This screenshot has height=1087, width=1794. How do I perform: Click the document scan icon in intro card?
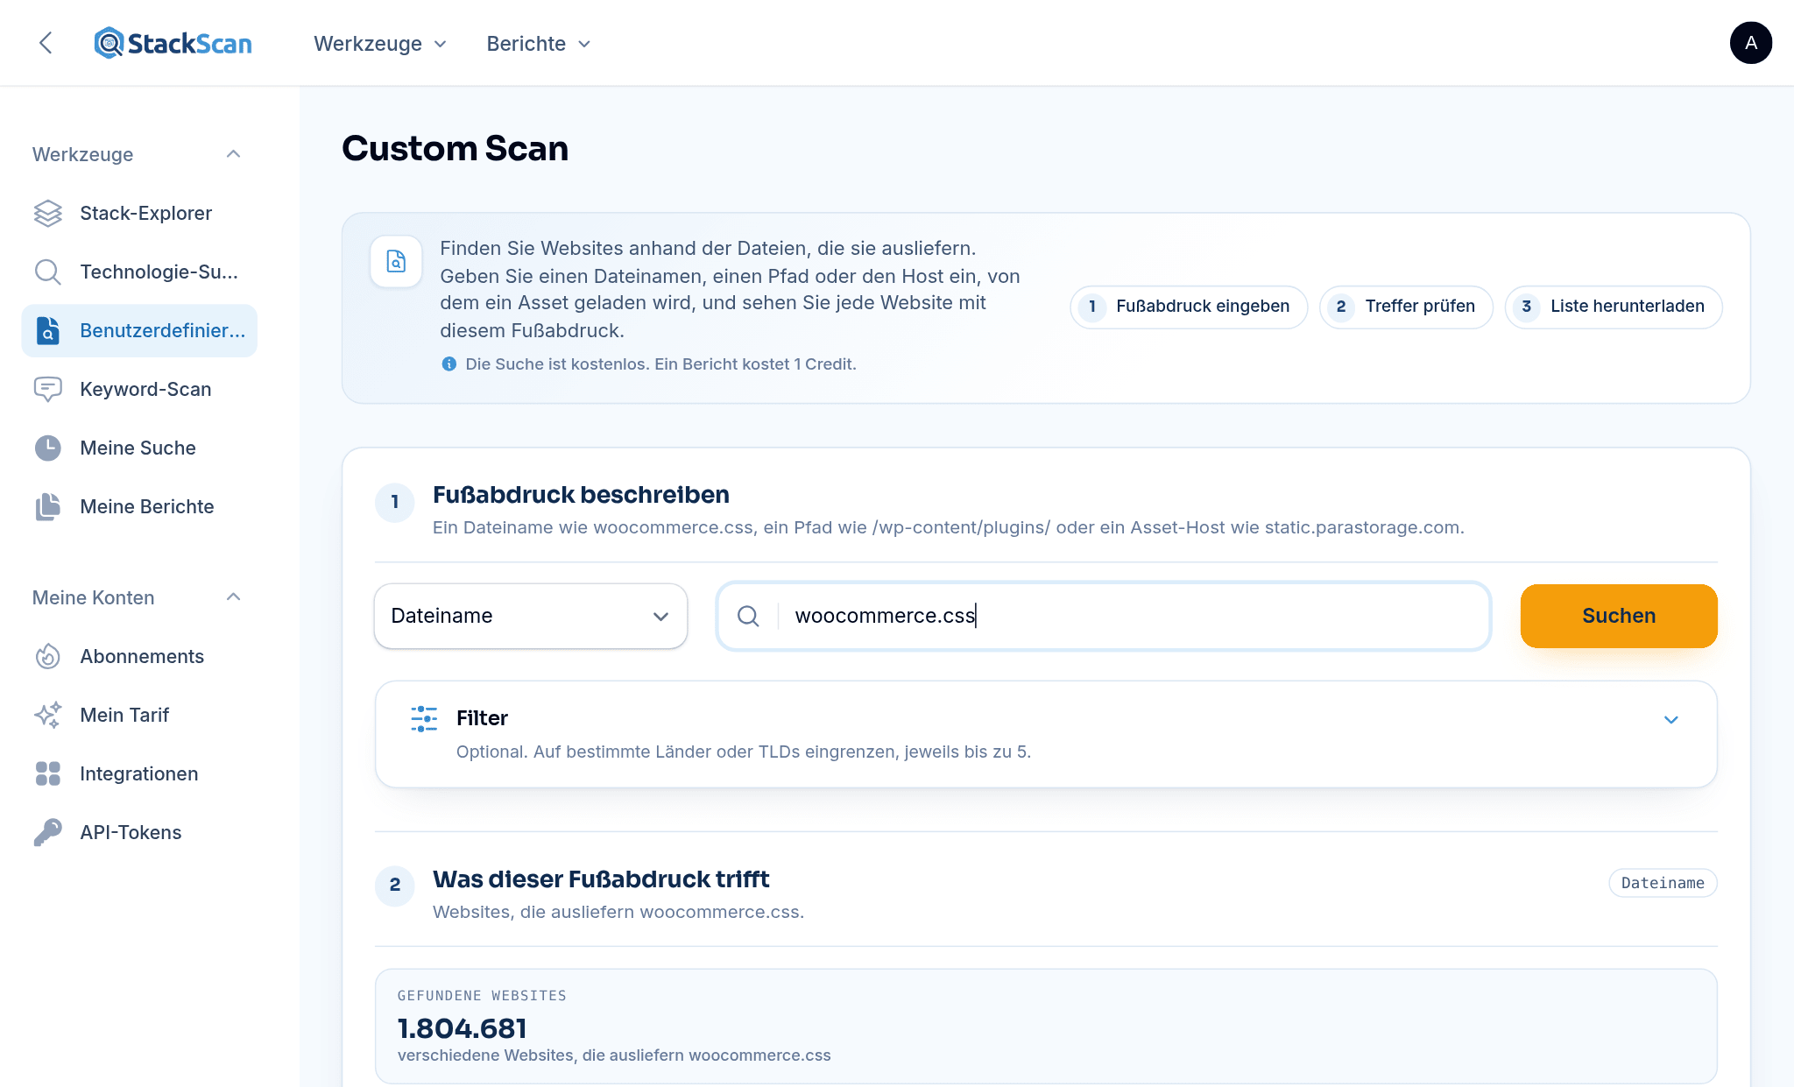point(396,261)
